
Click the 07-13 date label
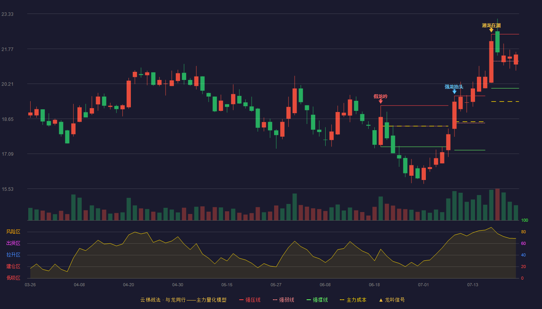pos(473,285)
